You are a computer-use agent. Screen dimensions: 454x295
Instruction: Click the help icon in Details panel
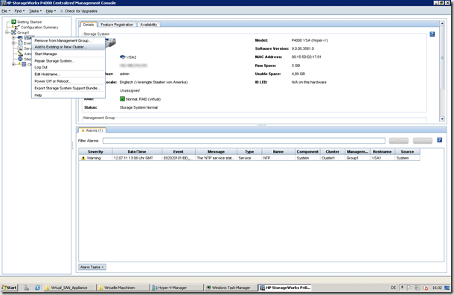pos(432,34)
